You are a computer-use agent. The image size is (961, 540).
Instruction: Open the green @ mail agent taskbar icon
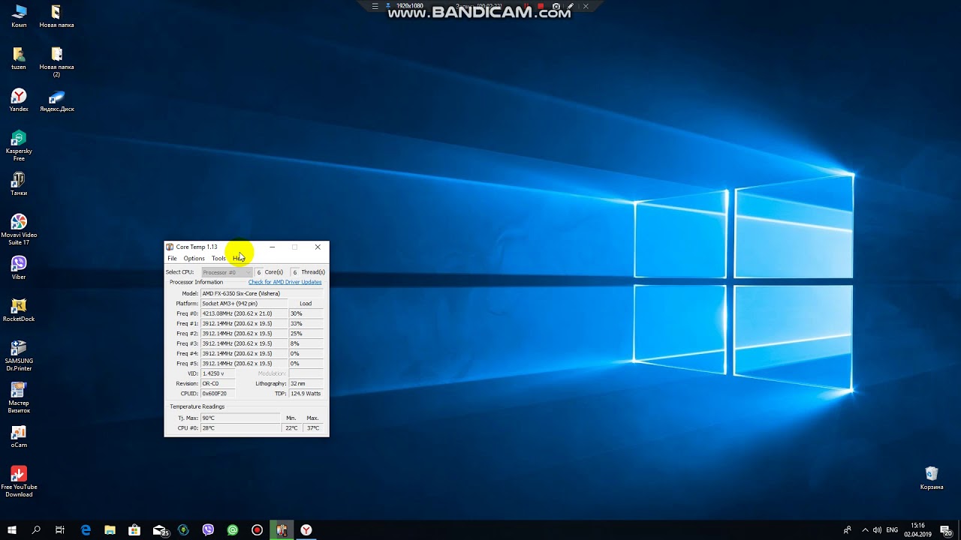pyautogui.click(x=233, y=530)
